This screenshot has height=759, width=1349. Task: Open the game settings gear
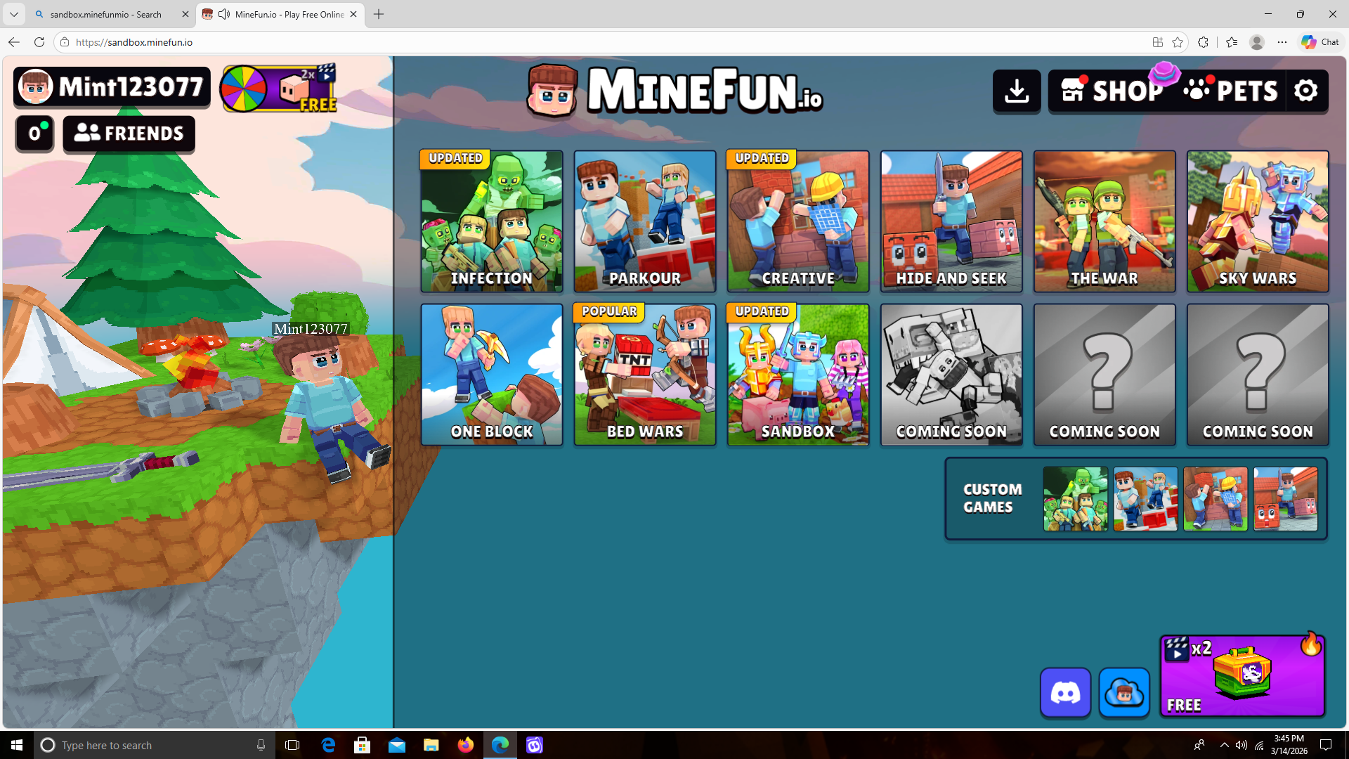click(x=1306, y=91)
